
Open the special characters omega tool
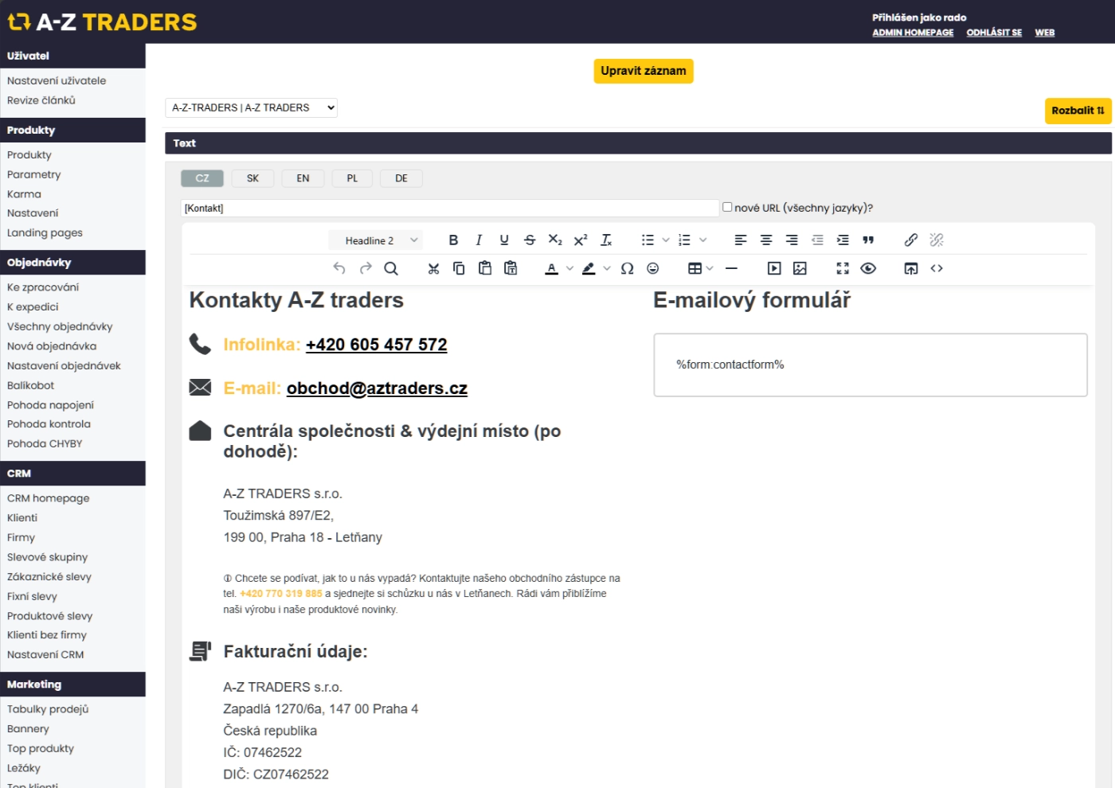point(627,269)
